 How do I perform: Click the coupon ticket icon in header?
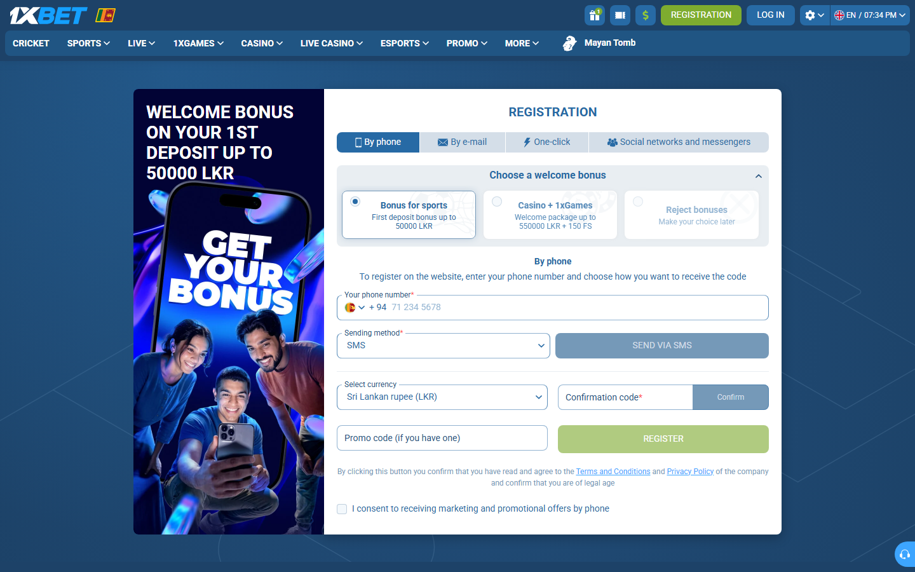point(620,15)
